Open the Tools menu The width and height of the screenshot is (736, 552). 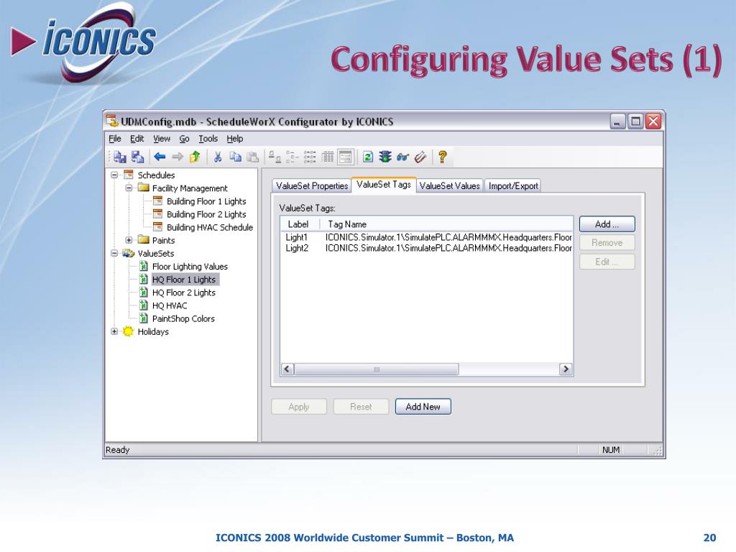click(x=208, y=139)
